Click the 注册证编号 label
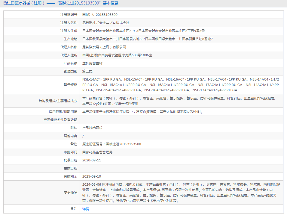 click(69, 15)
